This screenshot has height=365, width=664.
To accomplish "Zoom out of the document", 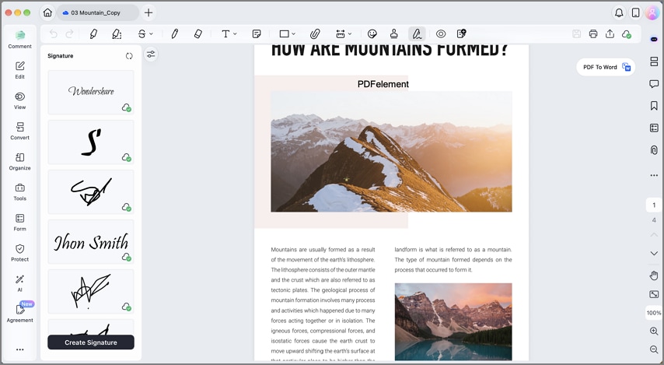I will (x=654, y=349).
